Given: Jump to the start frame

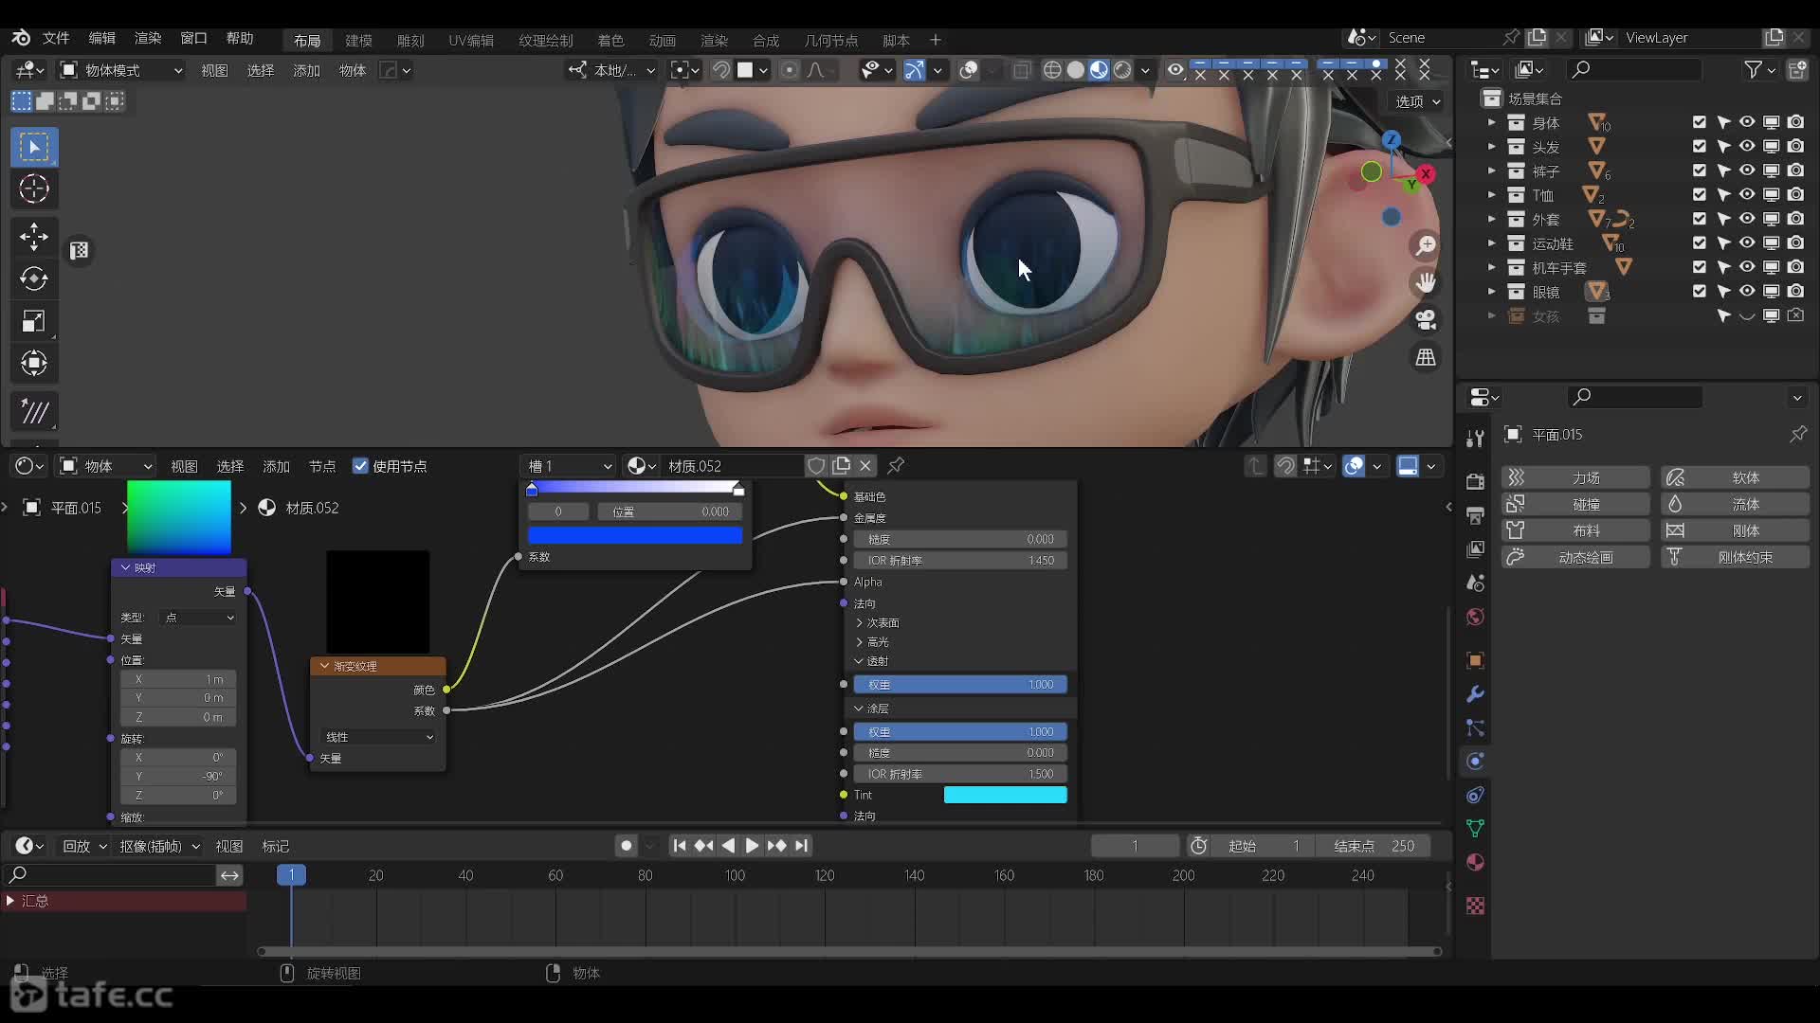Looking at the screenshot, I should [679, 846].
